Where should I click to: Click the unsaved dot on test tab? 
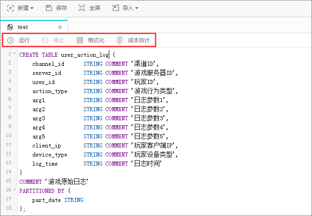(x=60, y=27)
